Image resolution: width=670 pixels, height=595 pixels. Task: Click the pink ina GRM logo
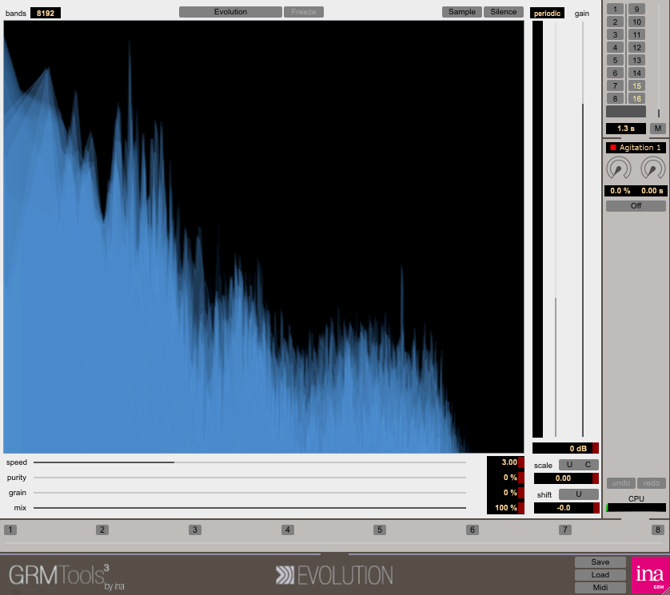650,575
